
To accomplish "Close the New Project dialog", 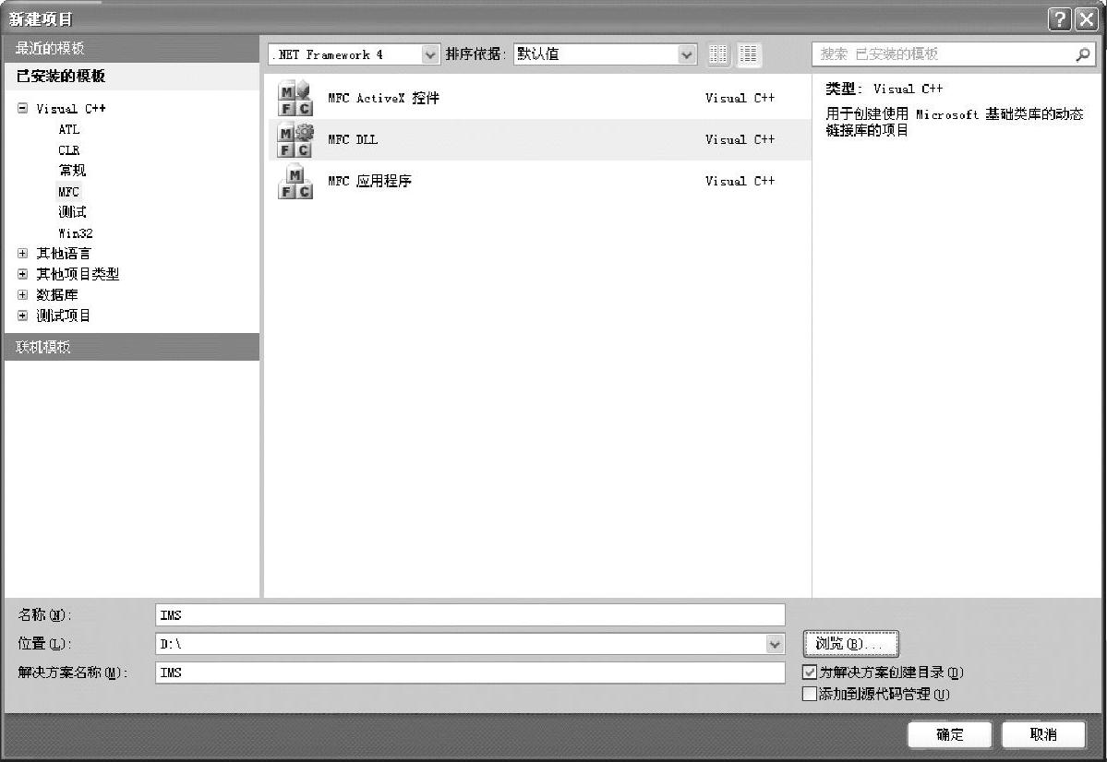I will [1087, 19].
